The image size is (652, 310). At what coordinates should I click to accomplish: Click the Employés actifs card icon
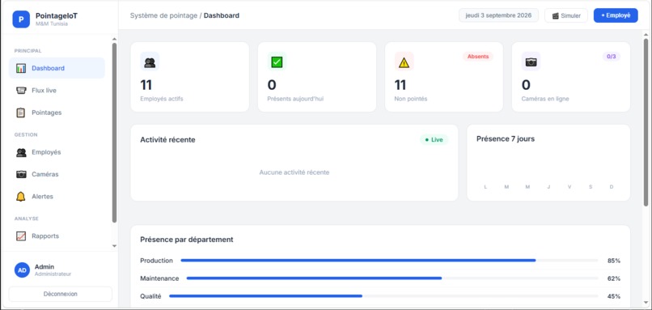coord(150,62)
